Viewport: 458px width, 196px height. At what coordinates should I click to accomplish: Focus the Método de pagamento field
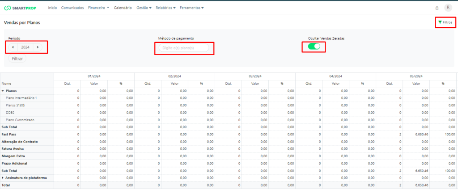tap(184, 48)
